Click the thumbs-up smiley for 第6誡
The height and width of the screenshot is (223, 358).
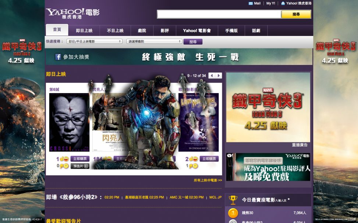pos(64,159)
